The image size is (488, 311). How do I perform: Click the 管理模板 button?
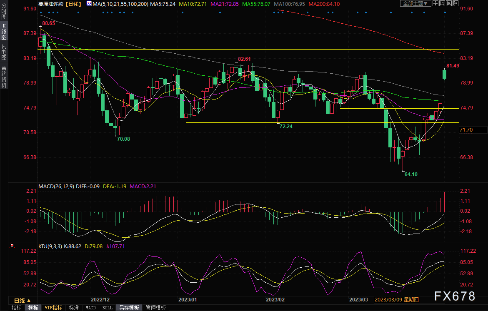click(155, 308)
